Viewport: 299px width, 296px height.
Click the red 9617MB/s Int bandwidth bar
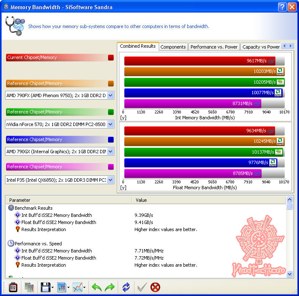click(200, 61)
